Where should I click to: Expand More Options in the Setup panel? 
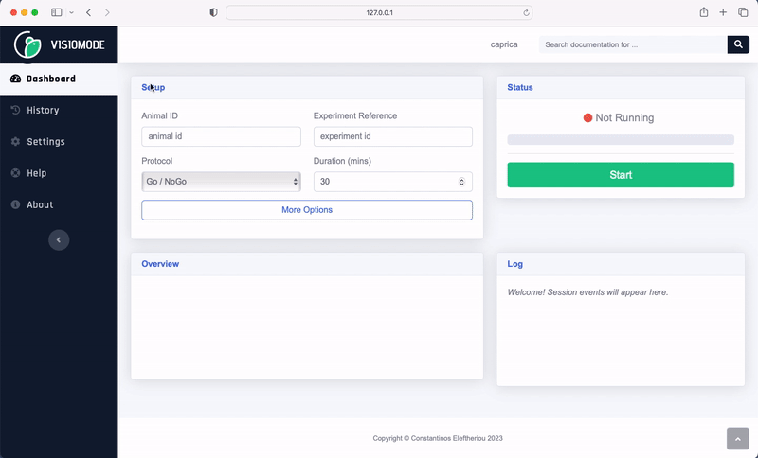pos(307,210)
